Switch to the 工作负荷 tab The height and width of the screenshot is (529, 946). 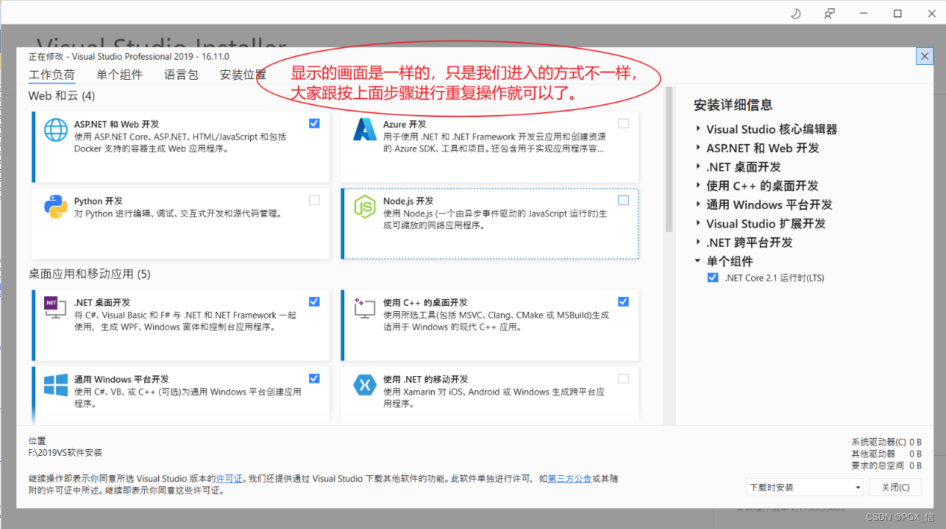[x=52, y=75]
